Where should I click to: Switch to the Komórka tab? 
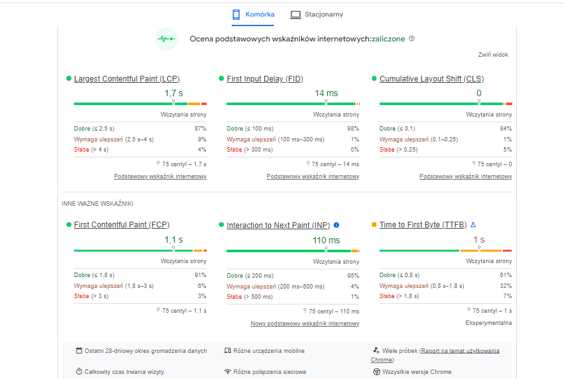tap(253, 14)
